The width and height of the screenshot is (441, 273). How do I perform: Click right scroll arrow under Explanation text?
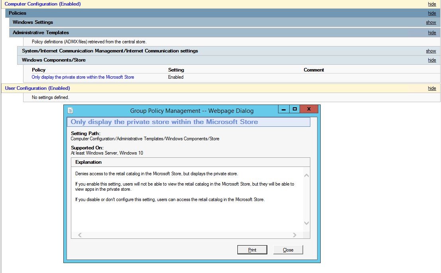tap(294, 235)
